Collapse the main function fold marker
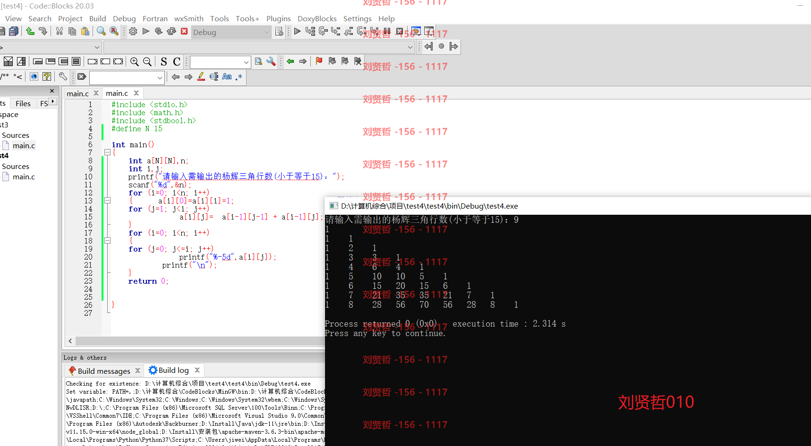 tap(107, 152)
